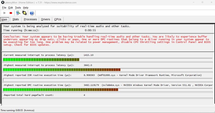Open the Help menu
This screenshot has width=215, height=113.
point(26,8)
